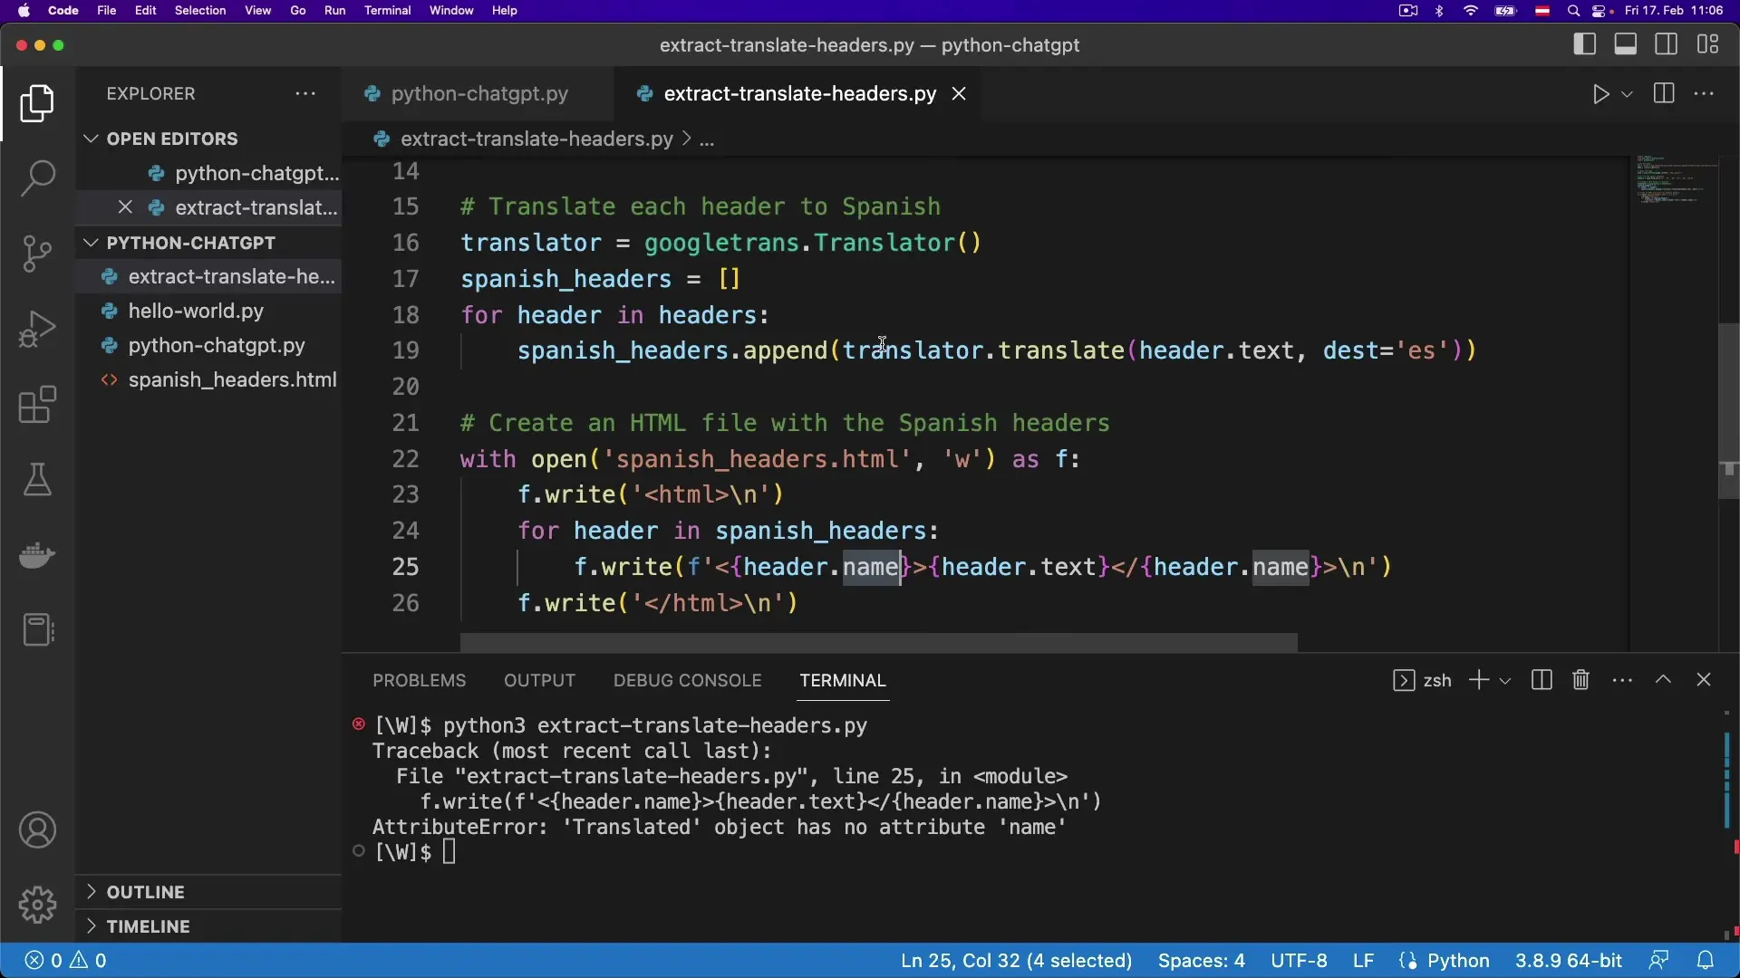Change encoding via UTF-8 status item

click(x=1299, y=961)
